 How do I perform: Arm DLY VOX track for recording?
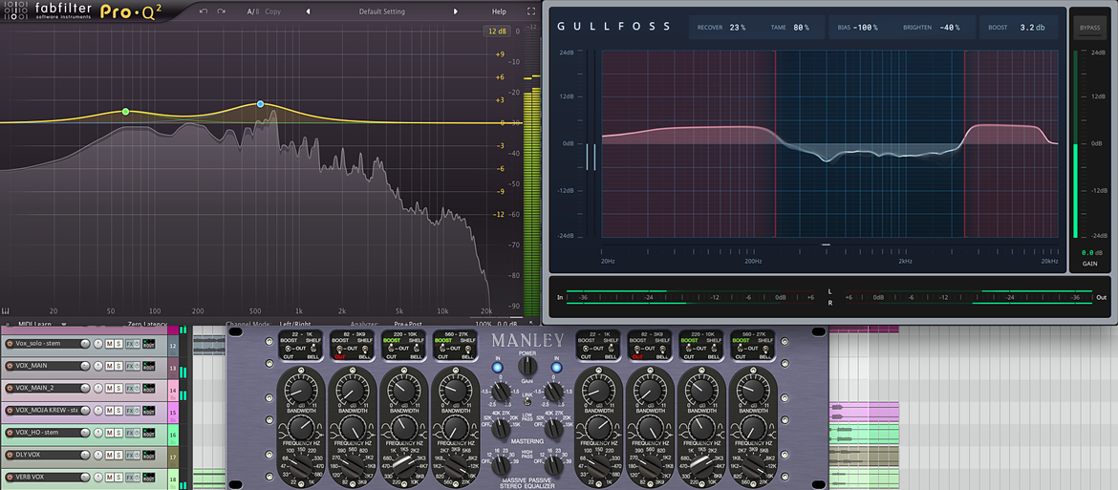tap(10, 455)
